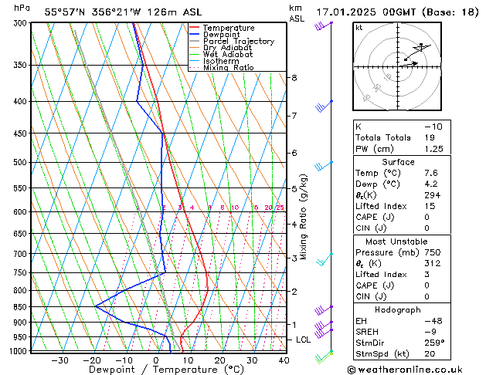
Task: Click the K index value -10
Action: (x=433, y=127)
